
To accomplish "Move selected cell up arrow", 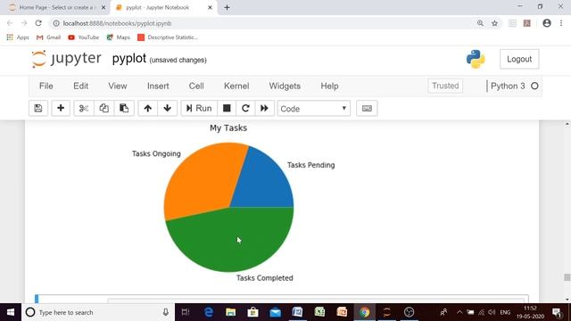I will pyautogui.click(x=148, y=108).
